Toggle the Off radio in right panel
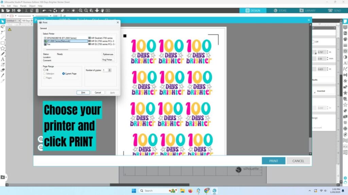Screen dimensions: 348x195 point(313,42)
